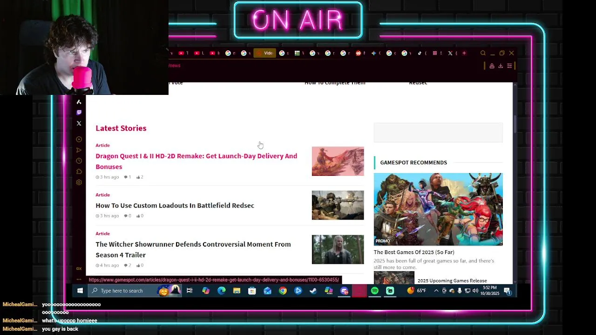
Task: Open Steam from the taskbar
Action: point(313,291)
